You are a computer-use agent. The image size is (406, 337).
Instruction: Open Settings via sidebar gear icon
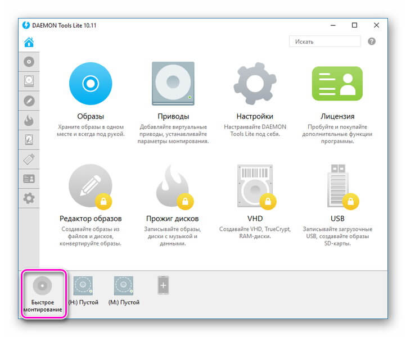click(29, 198)
